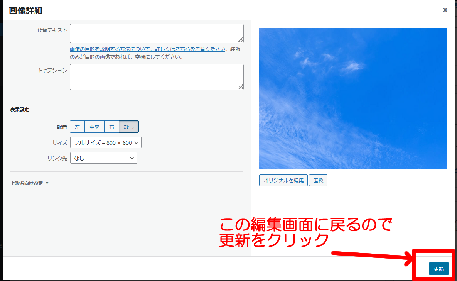The width and height of the screenshot is (457, 281).
Task: Click the 代替テキスト input field
Action: tap(157, 34)
